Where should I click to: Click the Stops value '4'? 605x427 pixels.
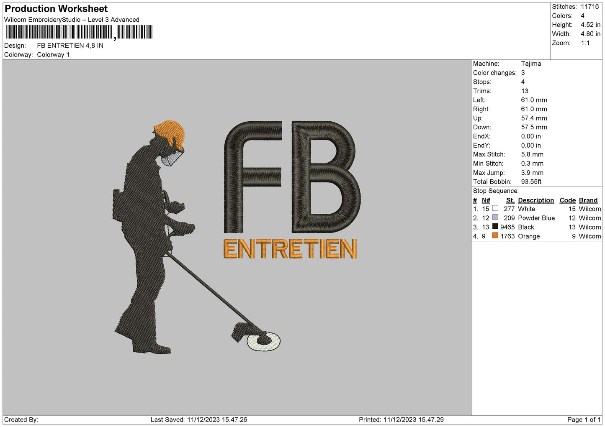tap(523, 82)
